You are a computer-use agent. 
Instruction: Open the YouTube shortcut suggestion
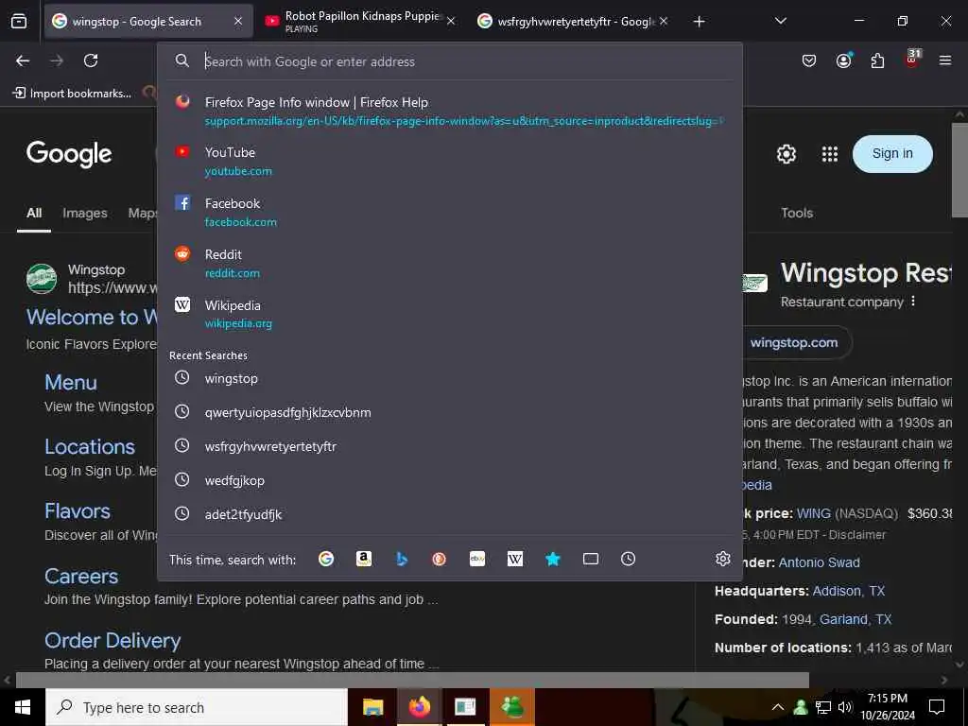tap(449, 161)
